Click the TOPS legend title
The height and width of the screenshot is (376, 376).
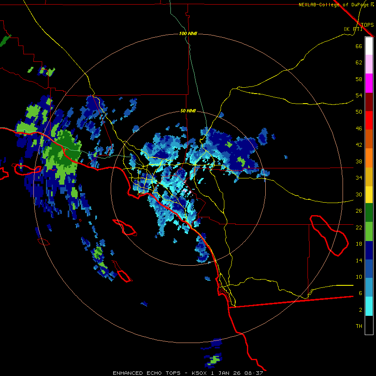coord(367,25)
